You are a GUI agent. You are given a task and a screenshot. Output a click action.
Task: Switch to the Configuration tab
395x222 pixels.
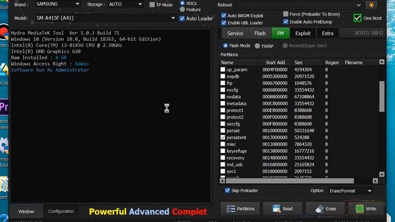click(x=61, y=211)
